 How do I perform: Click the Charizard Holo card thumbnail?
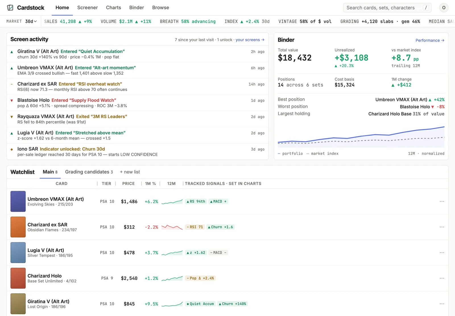pos(18,278)
